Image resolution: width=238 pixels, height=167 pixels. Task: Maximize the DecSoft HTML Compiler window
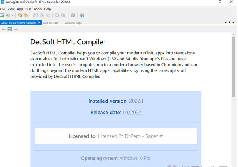click(220, 2)
